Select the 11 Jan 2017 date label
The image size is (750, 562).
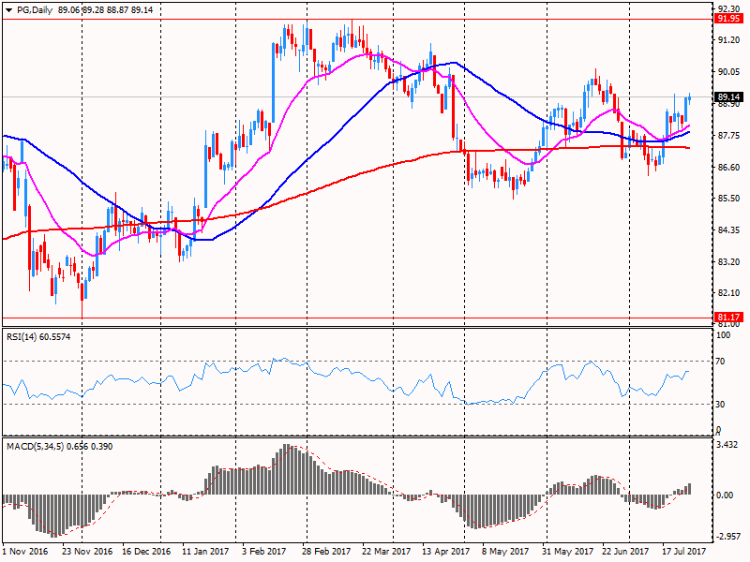205,552
